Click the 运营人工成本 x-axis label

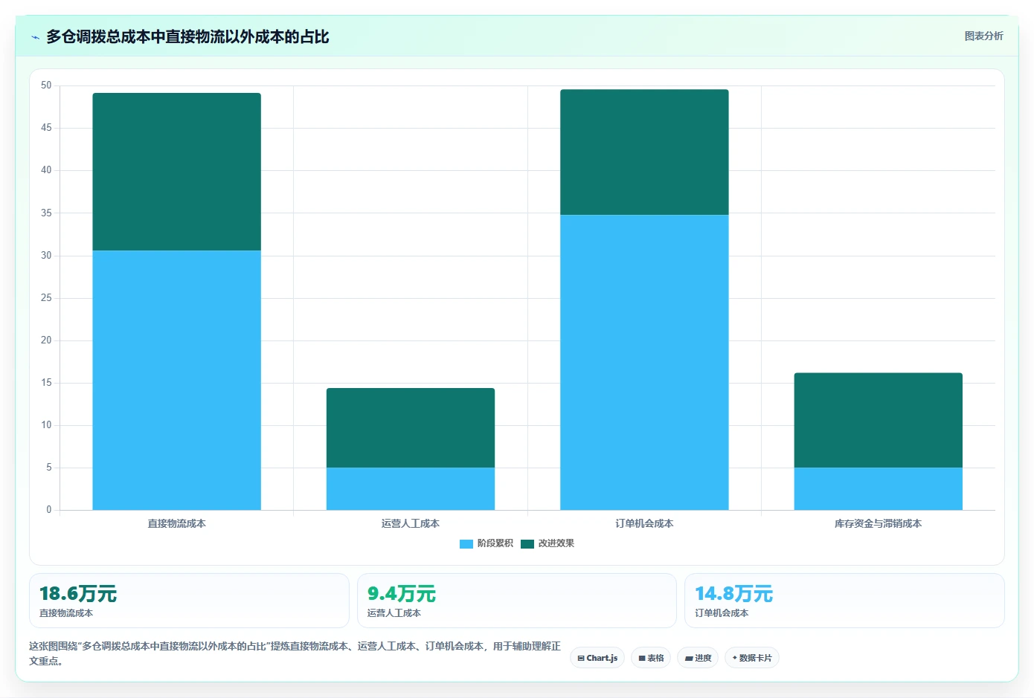pyautogui.click(x=411, y=524)
